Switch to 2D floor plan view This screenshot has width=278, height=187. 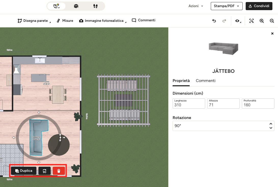click(x=56, y=6)
